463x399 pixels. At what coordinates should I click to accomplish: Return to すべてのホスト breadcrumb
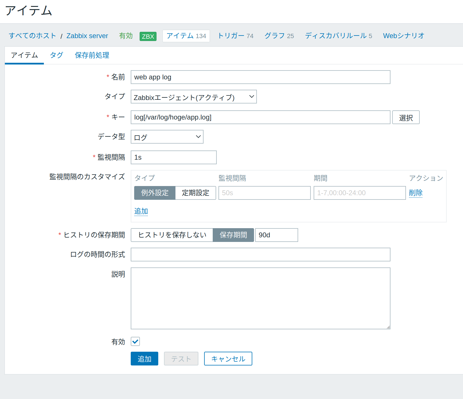coord(32,36)
